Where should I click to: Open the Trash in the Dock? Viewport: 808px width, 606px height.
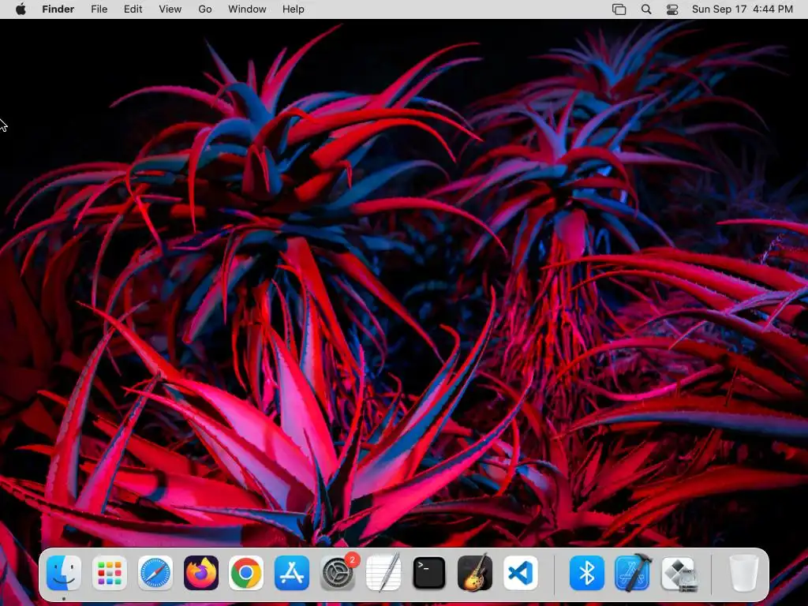pyautogui.click(x=743, y=573)
